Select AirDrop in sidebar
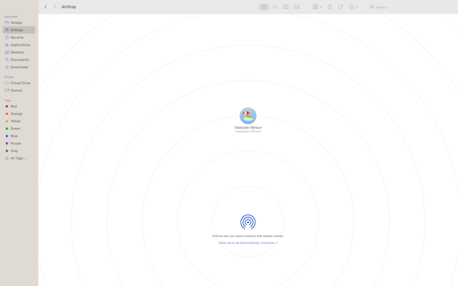The image size is (458, 286). [19, 30]
